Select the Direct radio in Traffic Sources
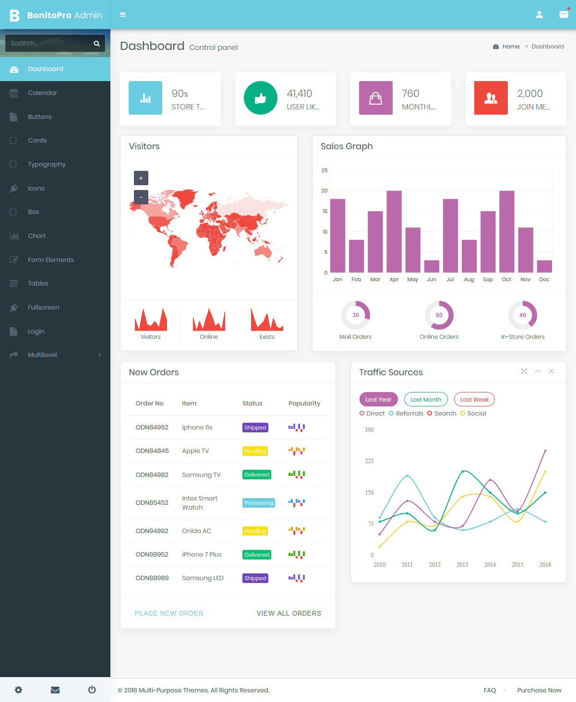The height and width of the screenshot is (702, 576). 362,413
